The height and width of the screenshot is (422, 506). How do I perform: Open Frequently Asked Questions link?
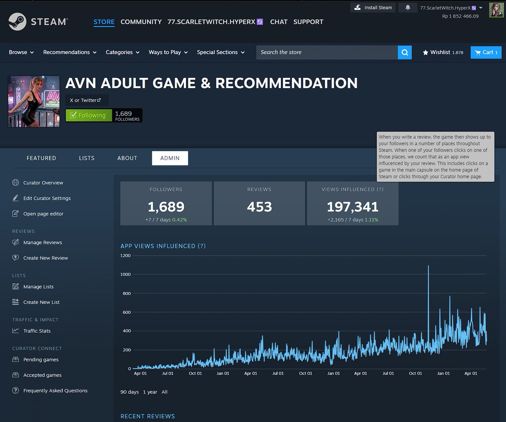[55, 390]
